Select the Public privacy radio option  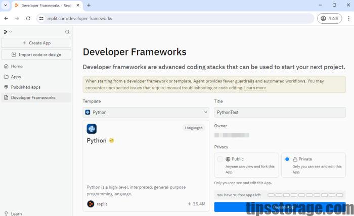[x=220, y=159]
